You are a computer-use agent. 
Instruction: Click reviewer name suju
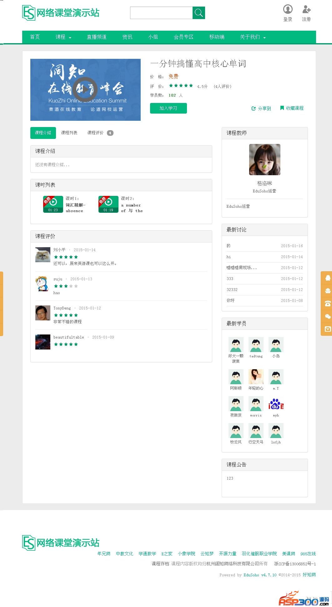point(58,279)
